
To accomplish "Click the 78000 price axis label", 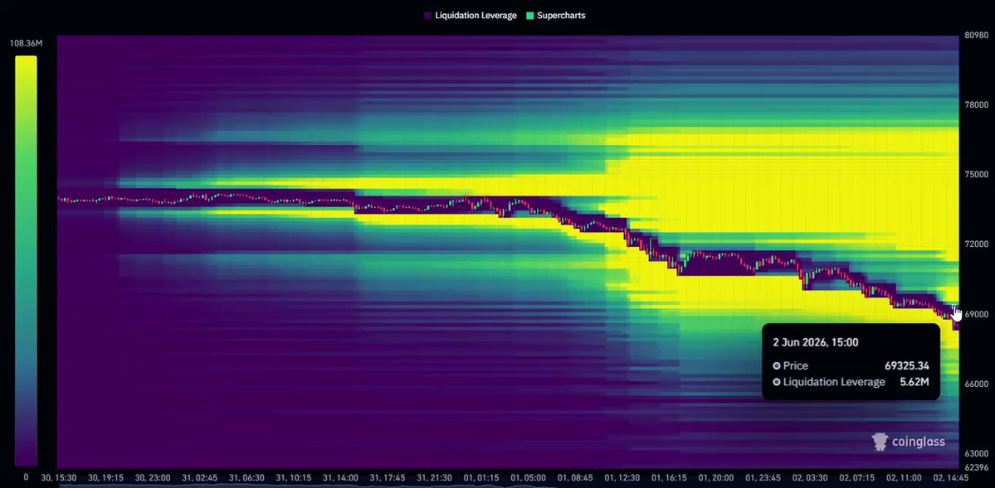I will point(976,104).
